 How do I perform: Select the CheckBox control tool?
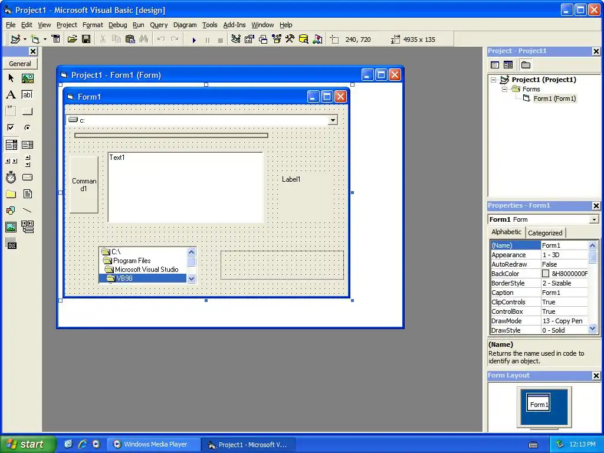(11, 127)
